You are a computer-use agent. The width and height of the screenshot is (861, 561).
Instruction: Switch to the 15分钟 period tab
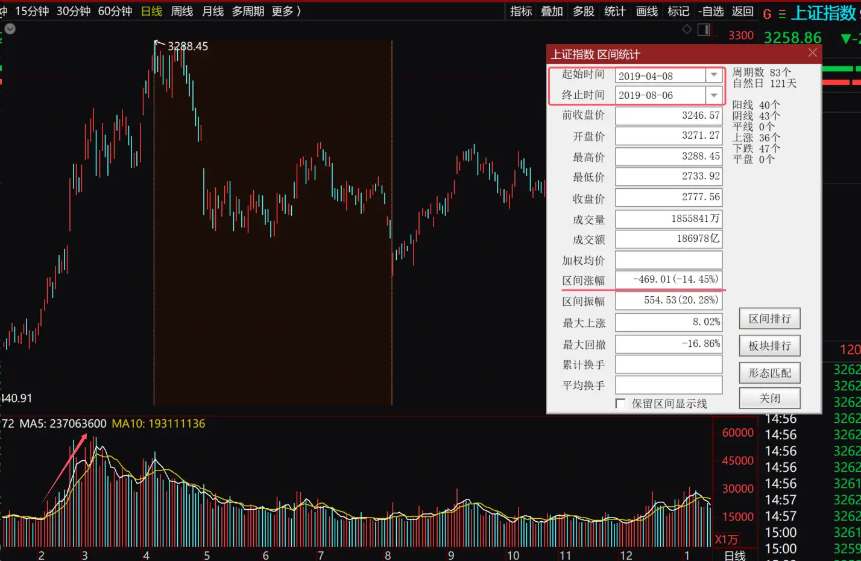click(x=32, y=11)
